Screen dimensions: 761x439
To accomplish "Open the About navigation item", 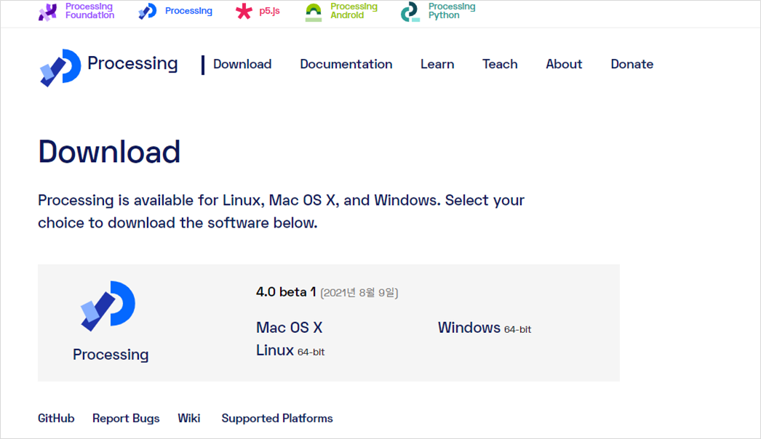I will point(564,64).
